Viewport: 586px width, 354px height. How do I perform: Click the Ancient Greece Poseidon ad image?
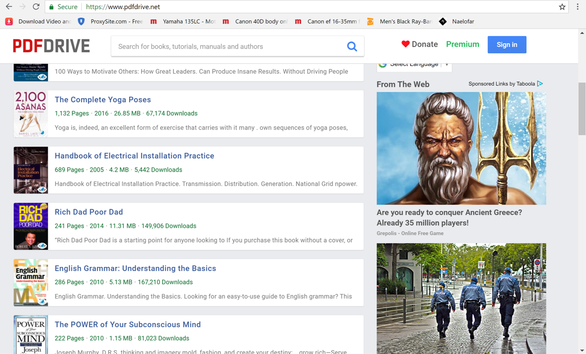point(461,148)
